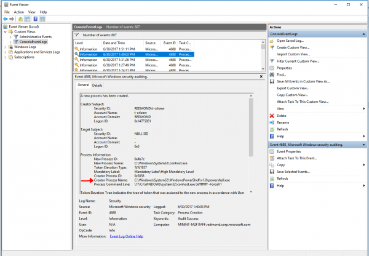Click the Refresh icon under ConsoleEventLogs actions
The width and height of the screenshot is (369, 256).
(x=272, y=129)
